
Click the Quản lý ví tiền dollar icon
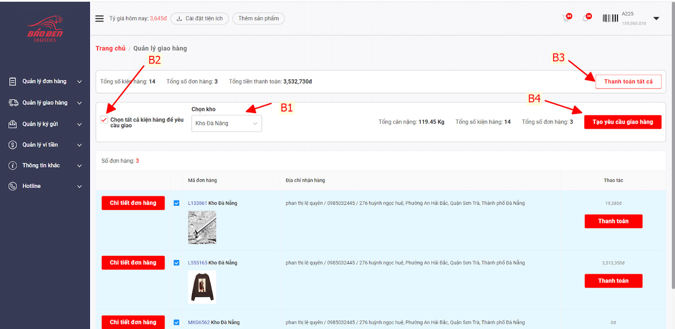click(x=13, y=145)
